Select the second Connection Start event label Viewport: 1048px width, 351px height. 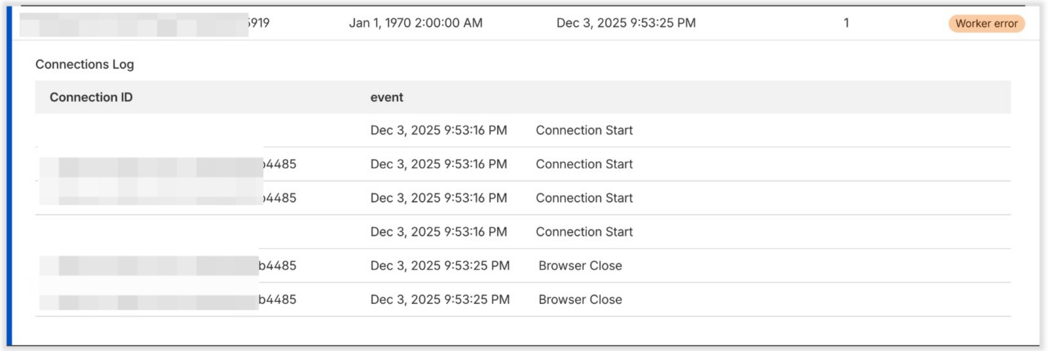pyautogui.click(x=584, y=164)
